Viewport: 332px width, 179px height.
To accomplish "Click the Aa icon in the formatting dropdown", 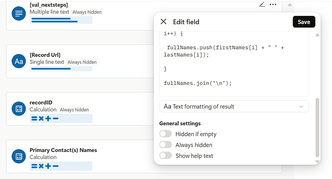I will (167, 106).
